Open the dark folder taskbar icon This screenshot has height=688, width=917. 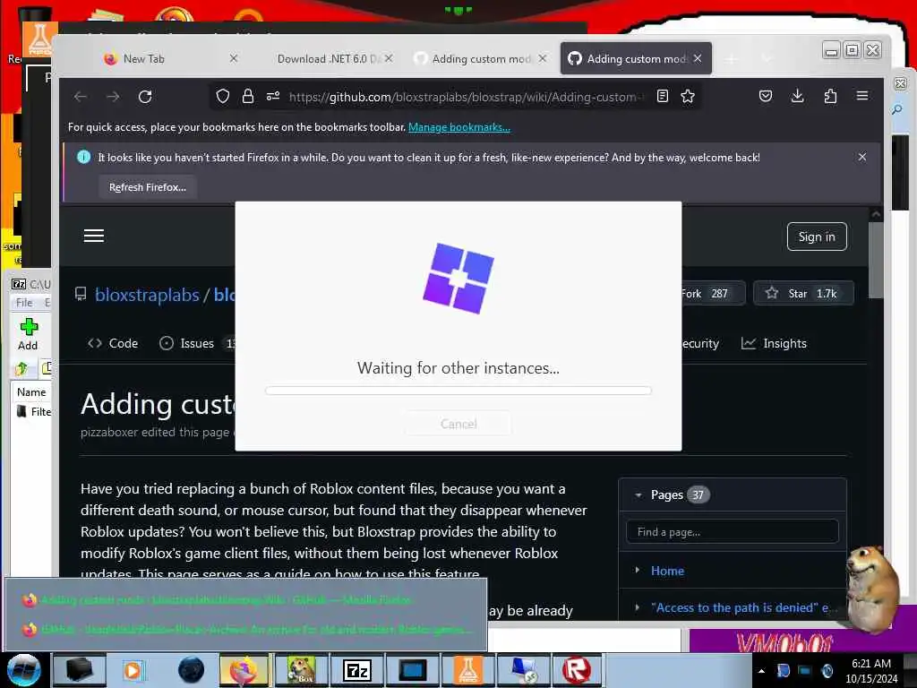pos(79,670)
